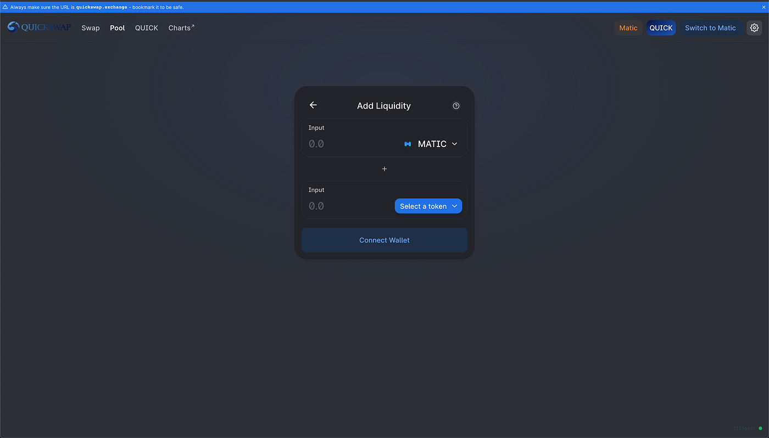Click the blue QUICK balance button
Viewport: 769px width, 438px height.
coord(661,28)
